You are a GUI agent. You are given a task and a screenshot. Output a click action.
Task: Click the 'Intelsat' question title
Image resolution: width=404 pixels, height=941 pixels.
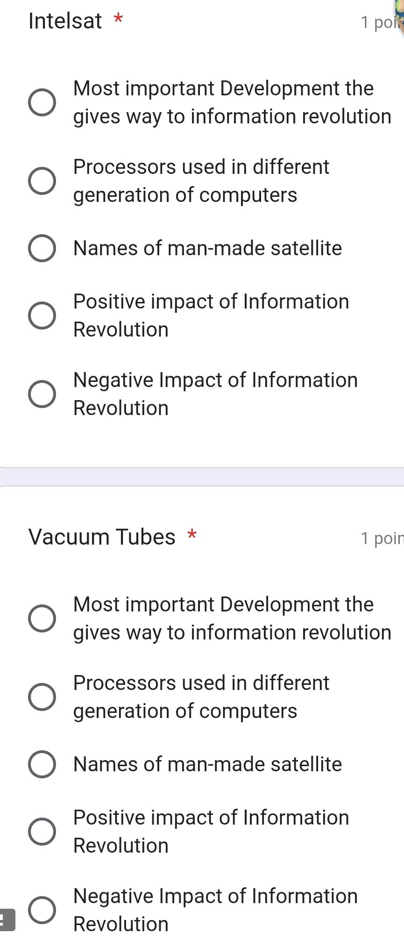pyautogui.click(x=65, y=21)
